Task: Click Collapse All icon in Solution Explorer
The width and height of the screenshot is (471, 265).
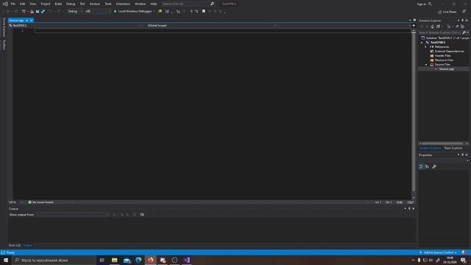Action: coord(457,26)
